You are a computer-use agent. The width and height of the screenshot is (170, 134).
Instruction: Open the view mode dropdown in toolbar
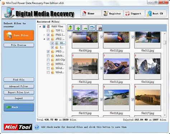tap(92, 28)
